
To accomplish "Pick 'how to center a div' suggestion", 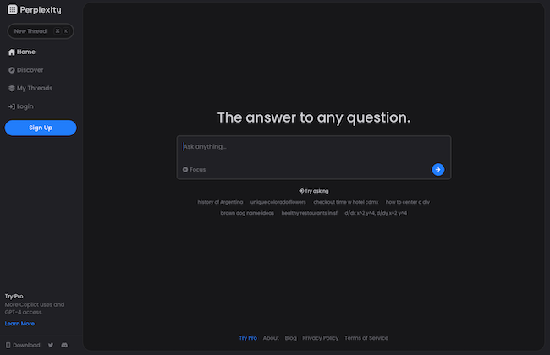I will pyautogui.click(x=408, y=202).
